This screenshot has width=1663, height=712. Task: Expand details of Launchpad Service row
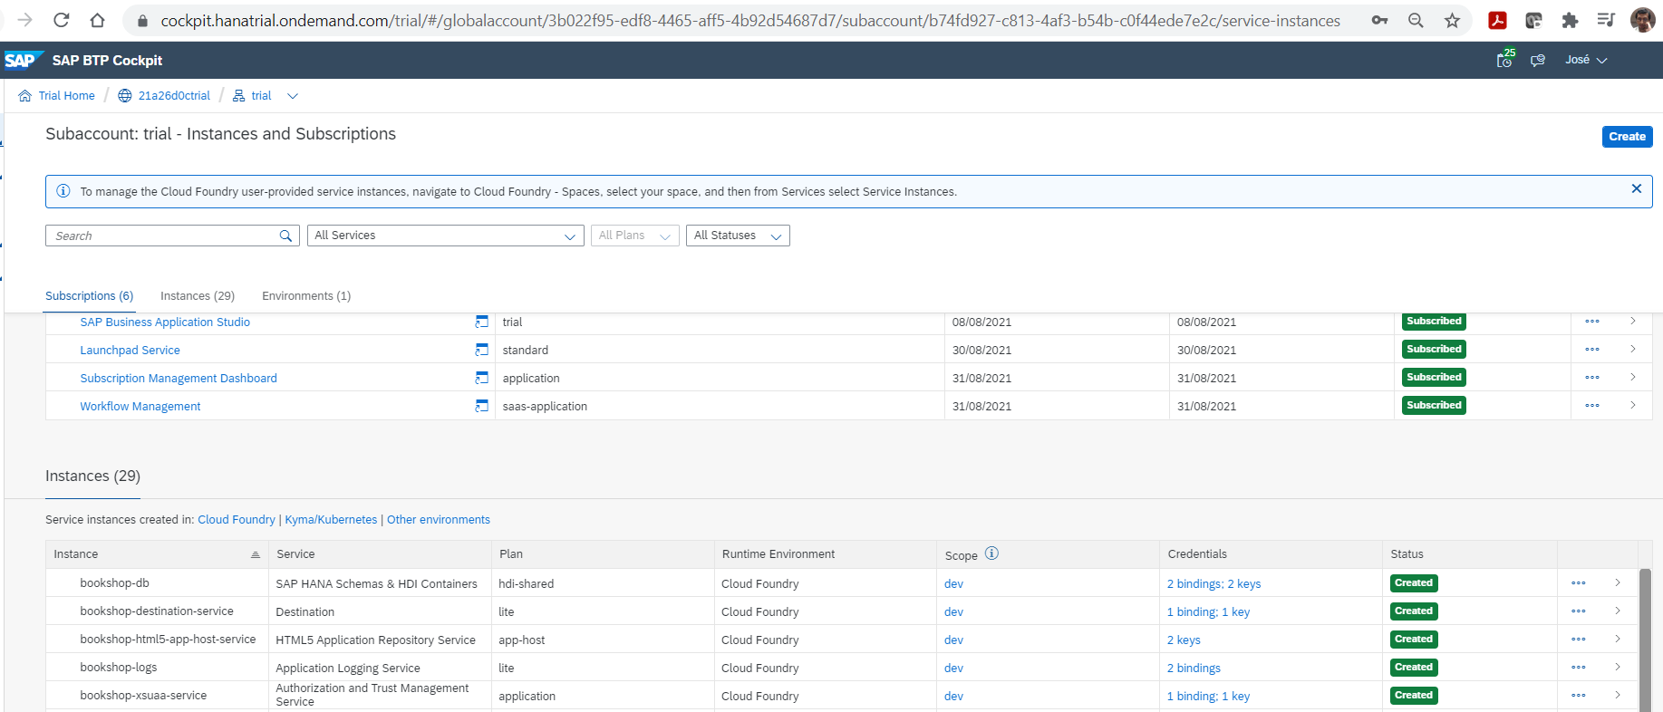[x=1633, y=350]
